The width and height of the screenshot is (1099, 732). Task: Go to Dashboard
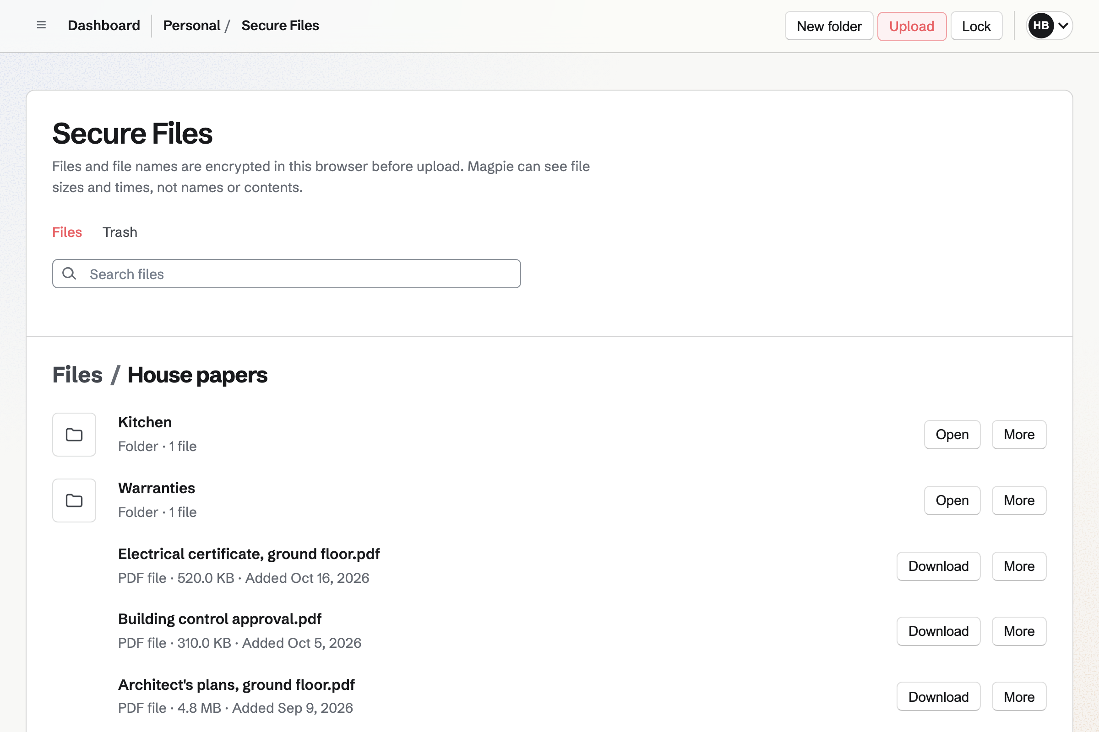104,26
